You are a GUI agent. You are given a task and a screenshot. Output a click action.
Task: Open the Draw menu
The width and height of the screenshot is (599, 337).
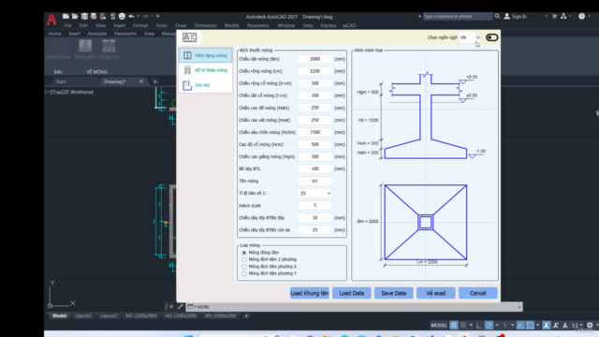coord(181,25)
